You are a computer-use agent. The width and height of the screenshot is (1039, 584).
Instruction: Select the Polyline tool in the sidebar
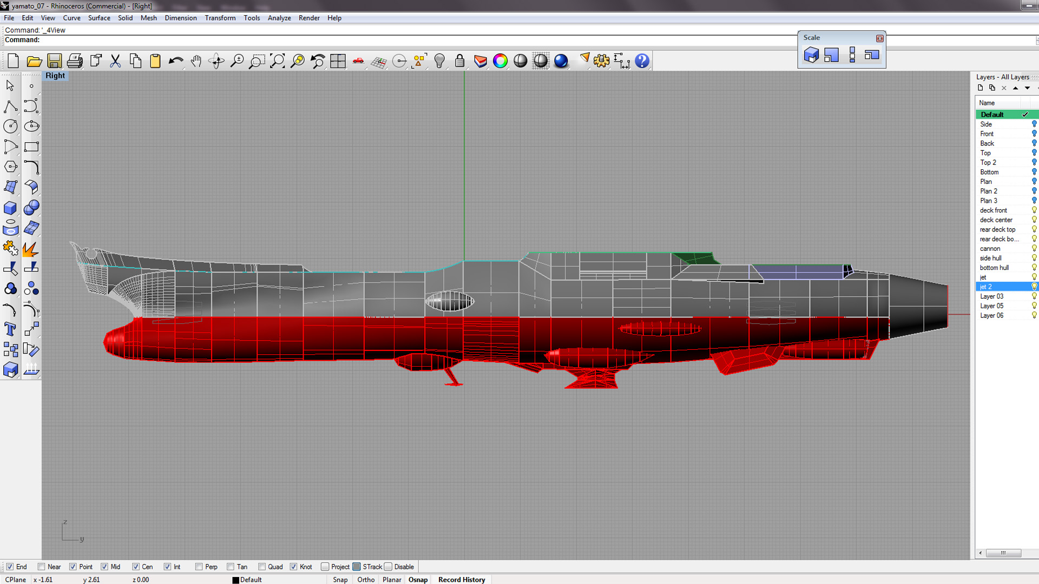(x=10, y=106)
